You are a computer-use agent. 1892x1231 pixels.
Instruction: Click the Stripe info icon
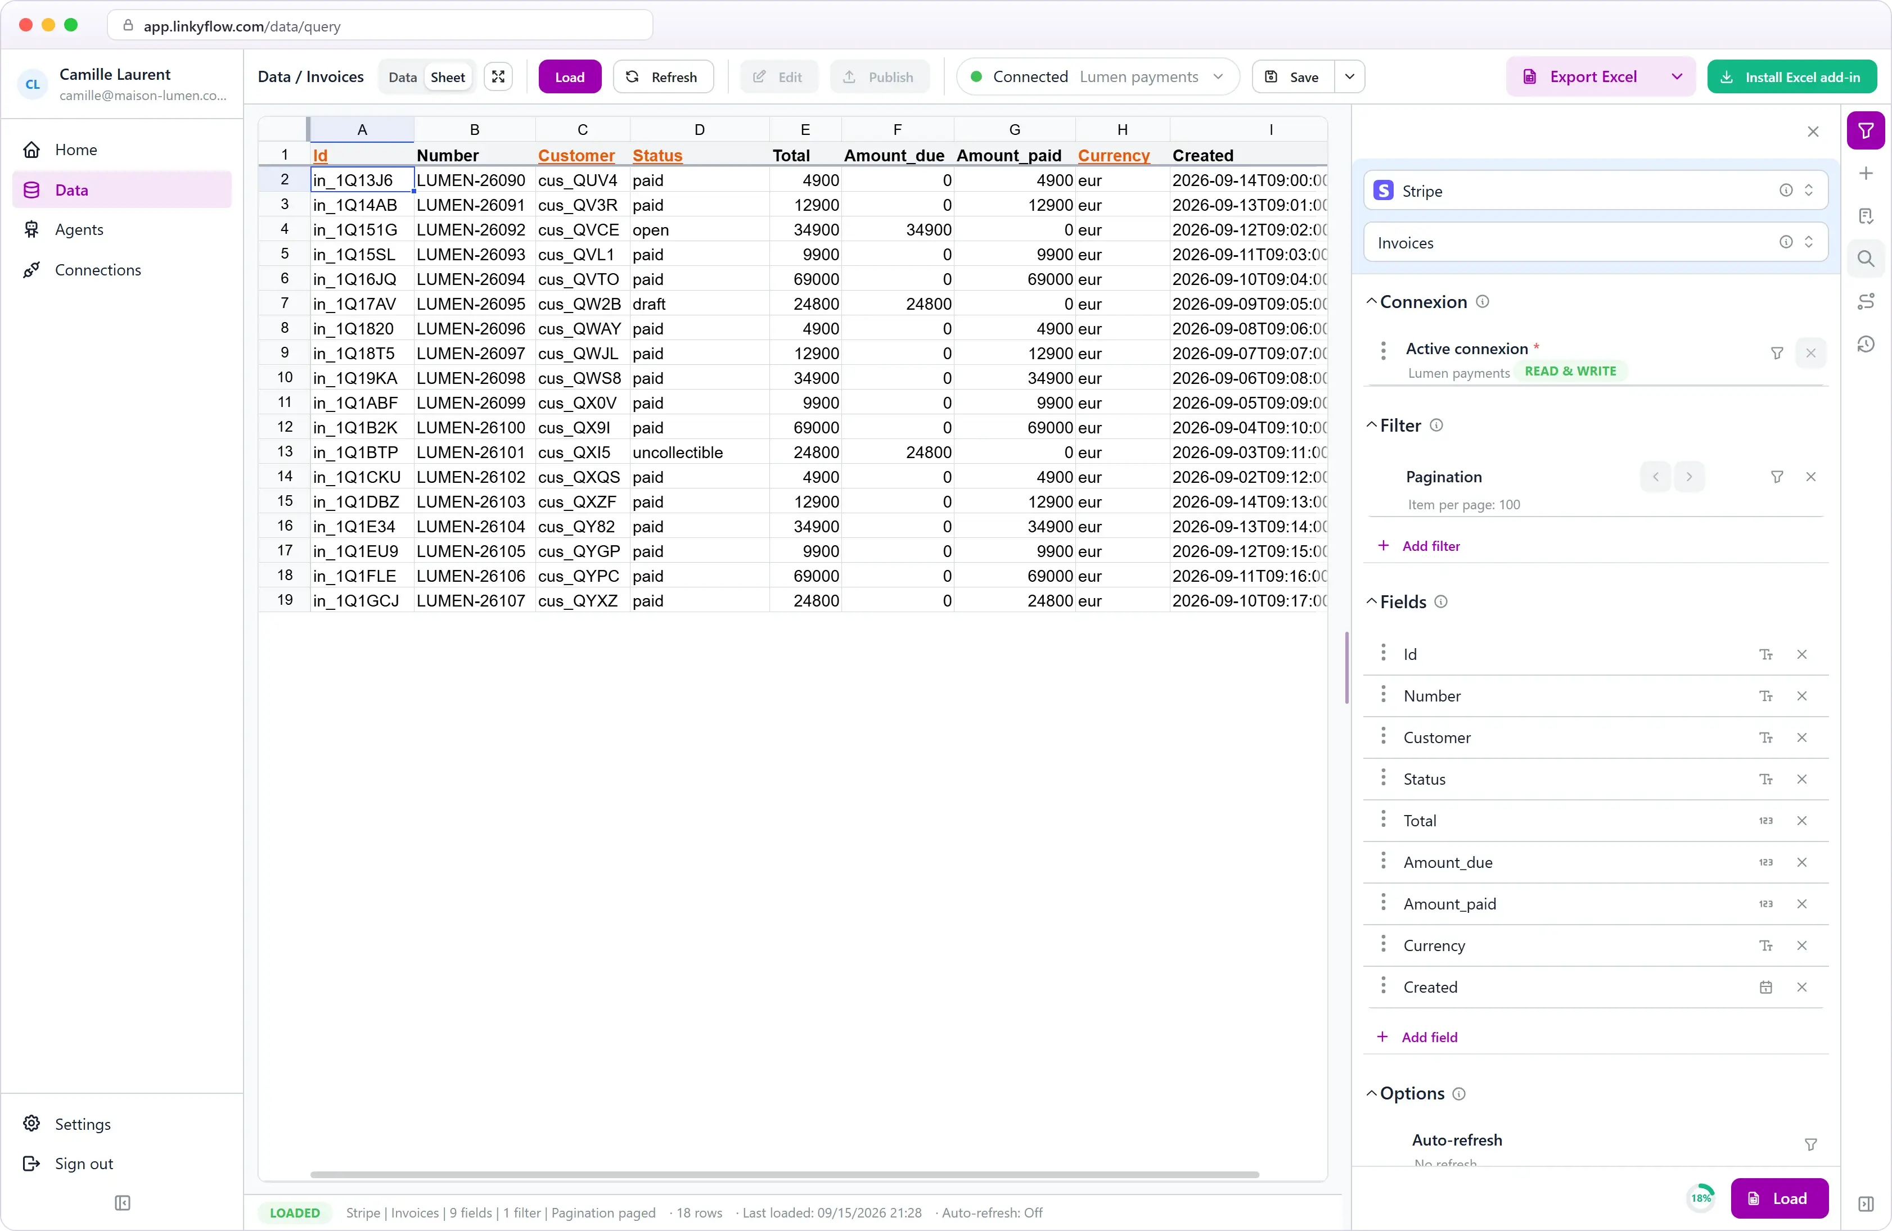(1786, 191)
